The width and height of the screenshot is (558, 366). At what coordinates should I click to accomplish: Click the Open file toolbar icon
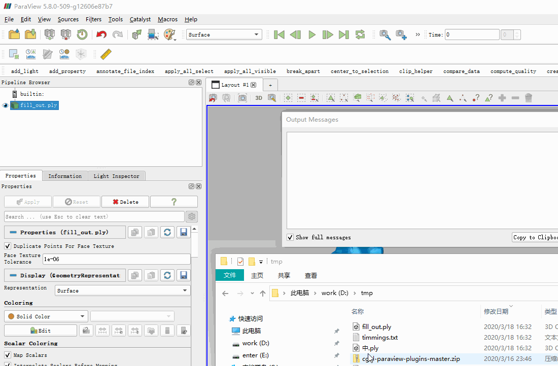pyautogui.click(x=14, y=34)
